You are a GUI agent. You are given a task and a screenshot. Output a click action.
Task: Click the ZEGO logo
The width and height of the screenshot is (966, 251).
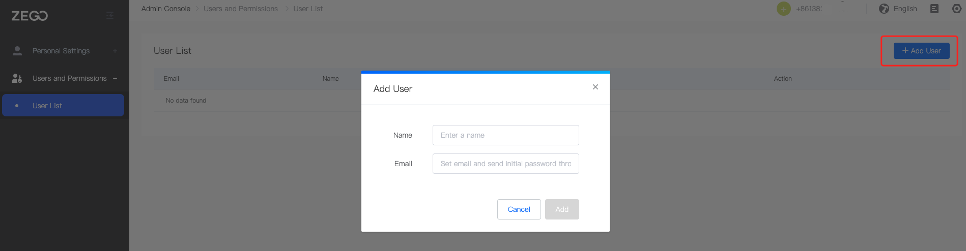[30, 16]
